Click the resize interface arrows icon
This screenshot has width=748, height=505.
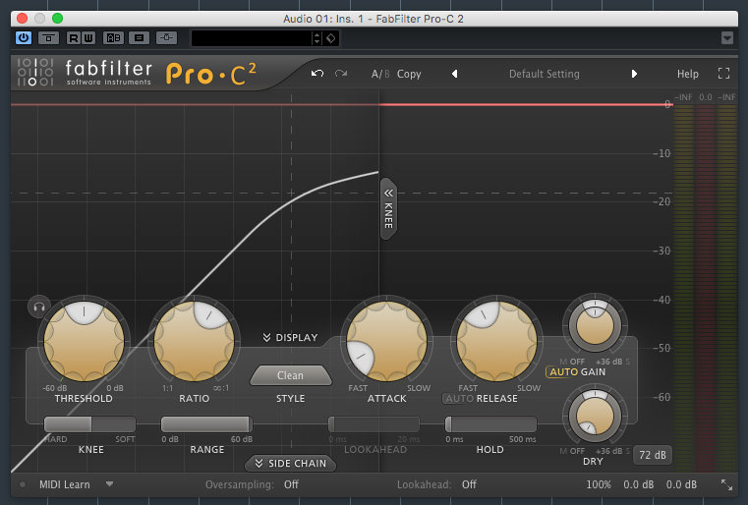tap(726, 485)
